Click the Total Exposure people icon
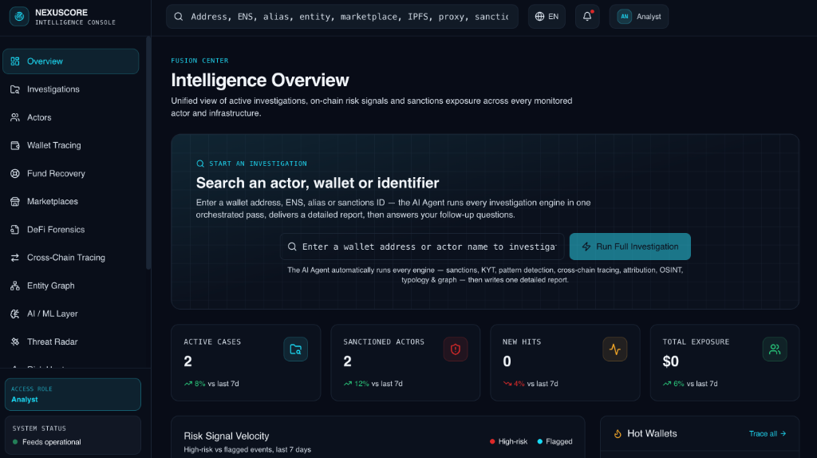817x458 pixels. [x=775, y=349]
